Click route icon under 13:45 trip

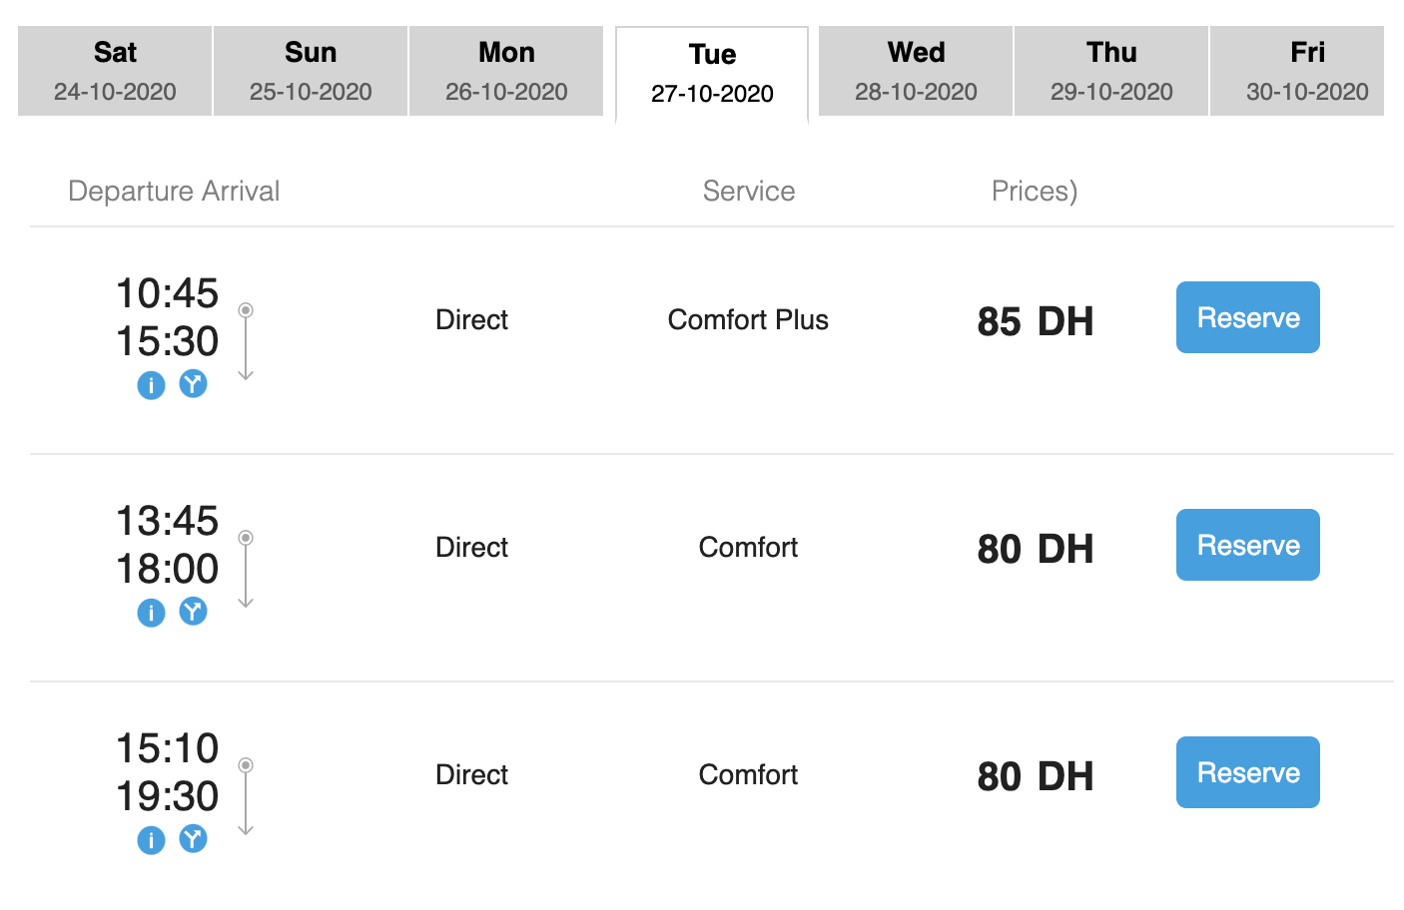click(x=193, y=611)
